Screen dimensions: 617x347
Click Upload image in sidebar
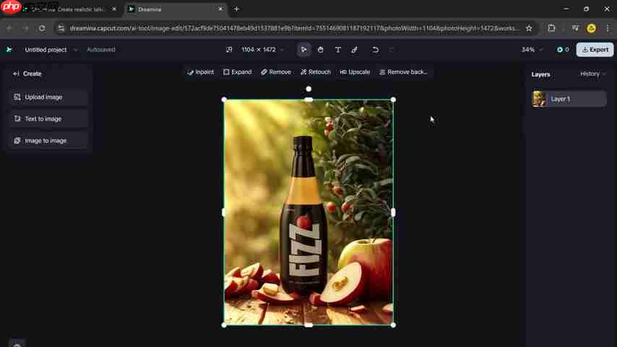[x=48, y=97]
